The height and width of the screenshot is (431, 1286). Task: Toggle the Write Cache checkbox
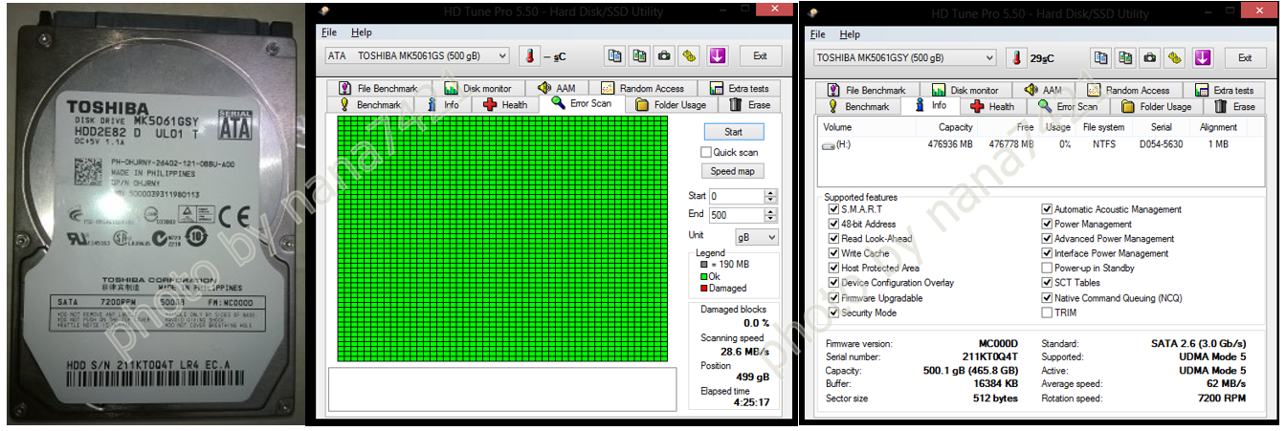833,253
